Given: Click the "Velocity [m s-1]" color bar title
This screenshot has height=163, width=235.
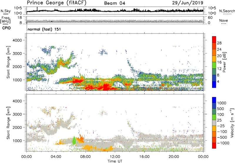Looking at the screenshot, I should [232, 123].
